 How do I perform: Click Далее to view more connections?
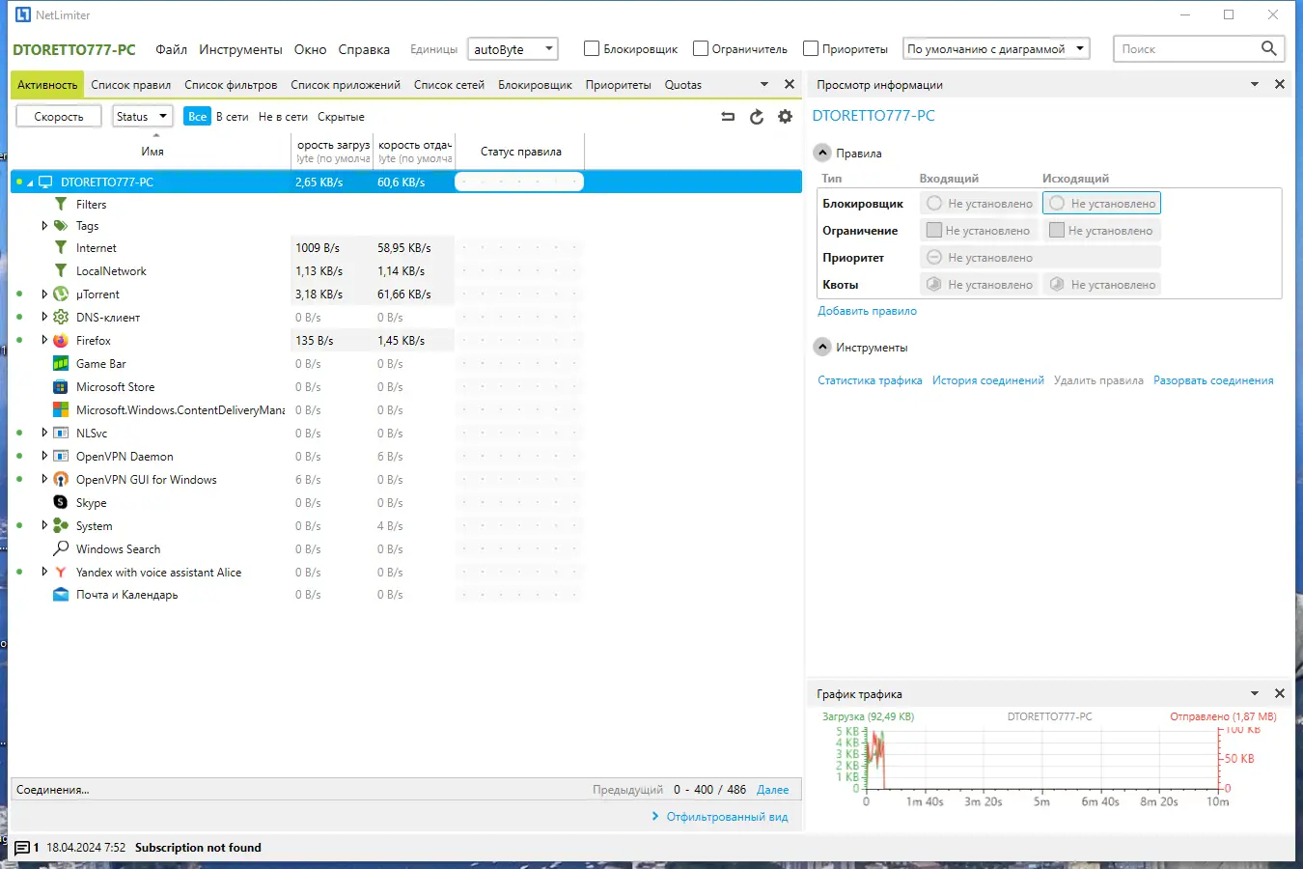773,789
